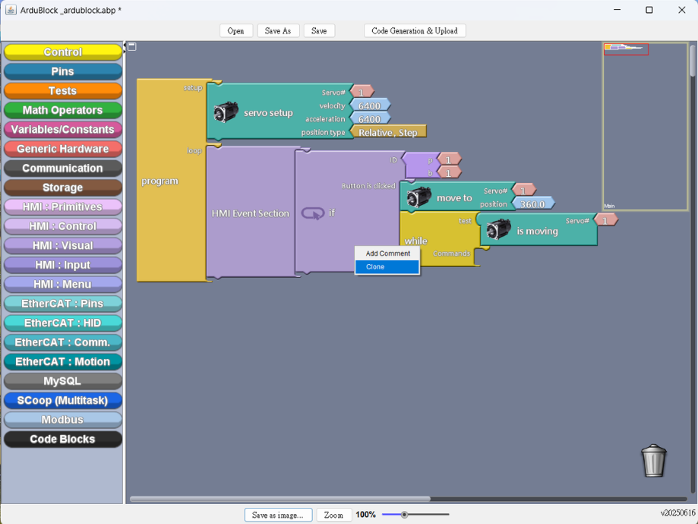Image resolution: width=698 pixels, height=524 pixels.
Task: Expand the Control block drawer
Action: point(63,52)
